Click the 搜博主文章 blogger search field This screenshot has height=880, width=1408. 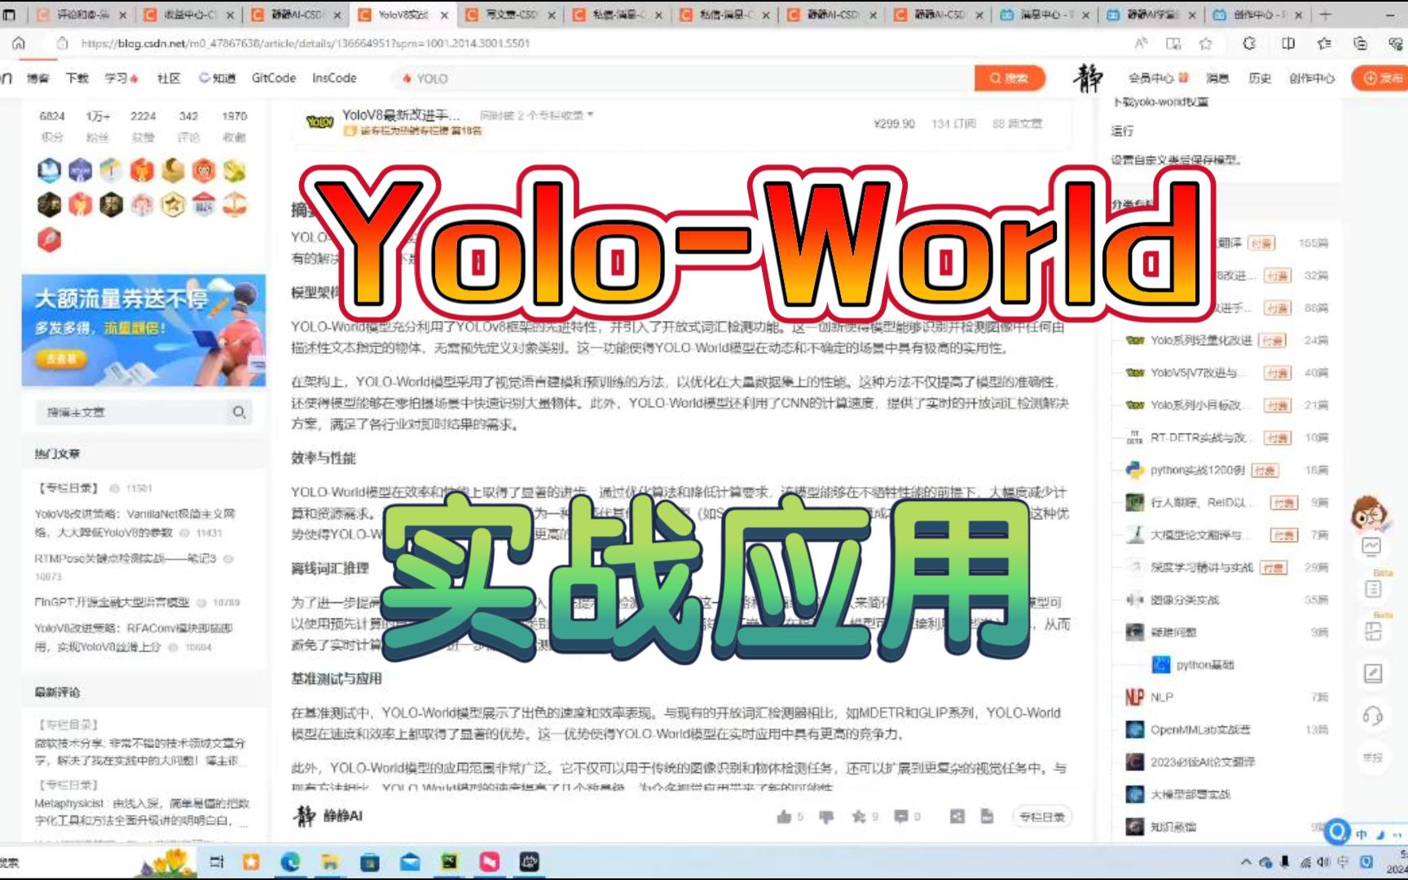[x=130, y=412]
